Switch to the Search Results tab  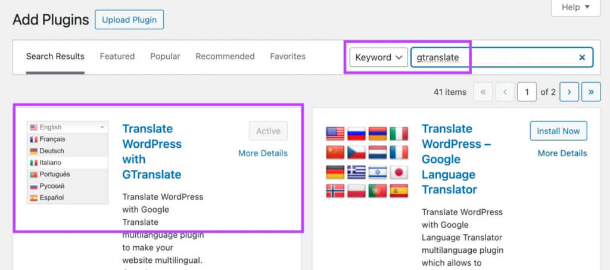(x=55, y=57)
